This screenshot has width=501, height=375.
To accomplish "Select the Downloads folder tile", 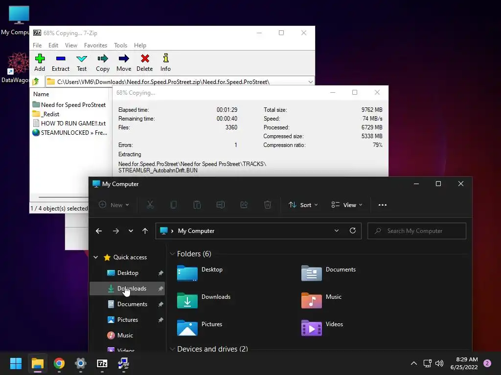I will coord(204,300).
